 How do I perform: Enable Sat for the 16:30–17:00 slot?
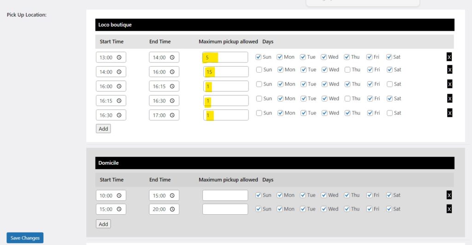tap(389, 113)
